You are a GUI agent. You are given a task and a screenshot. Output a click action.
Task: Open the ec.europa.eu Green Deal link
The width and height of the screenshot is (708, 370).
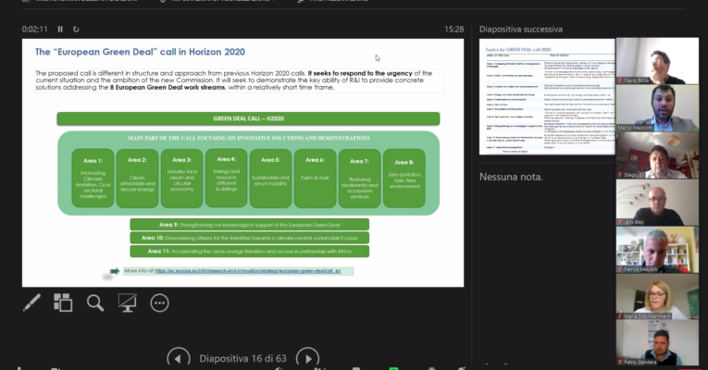click(x=247, y=271)
